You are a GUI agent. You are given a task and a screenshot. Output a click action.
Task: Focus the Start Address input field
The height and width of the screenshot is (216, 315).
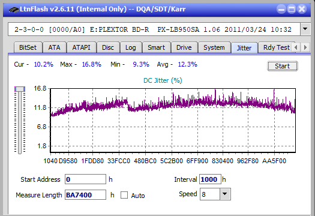(85, 179)
